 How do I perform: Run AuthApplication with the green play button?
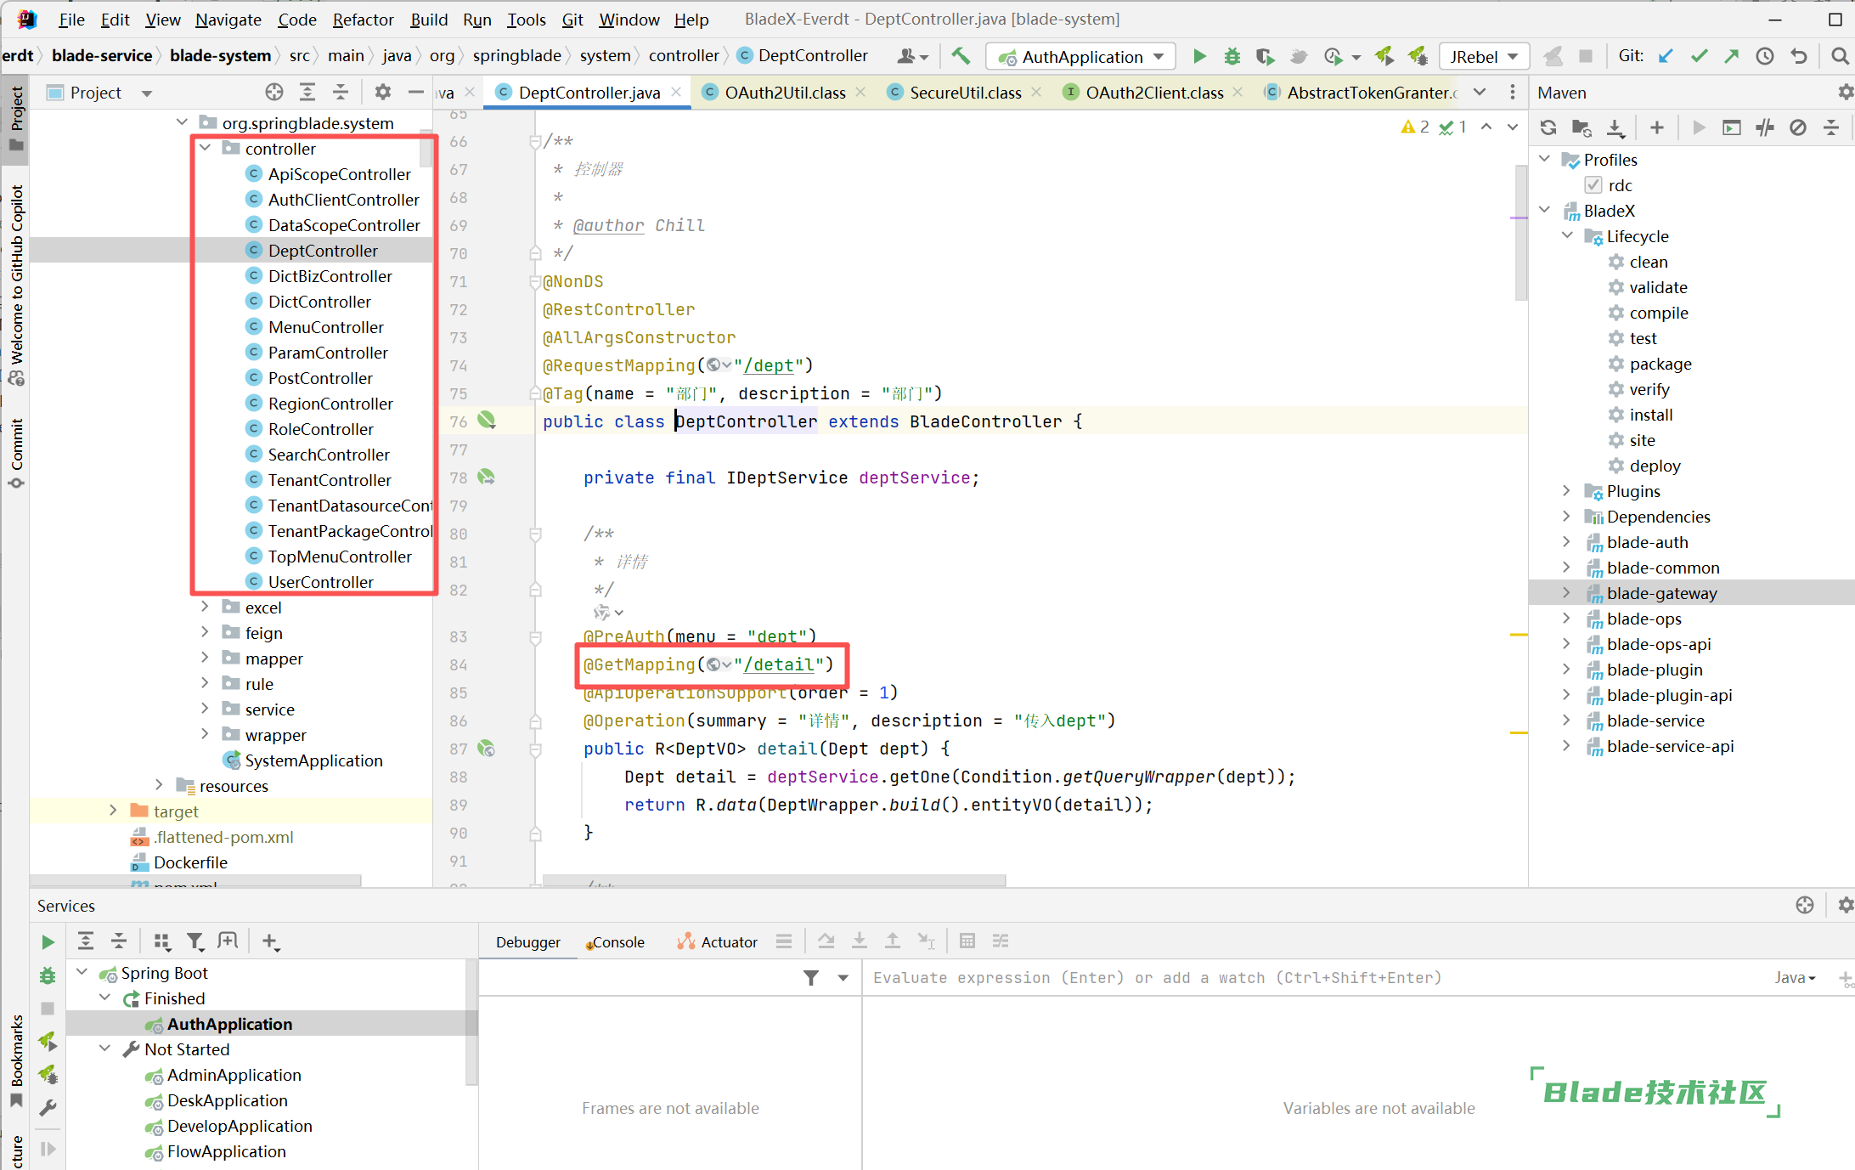point(1199,56)
